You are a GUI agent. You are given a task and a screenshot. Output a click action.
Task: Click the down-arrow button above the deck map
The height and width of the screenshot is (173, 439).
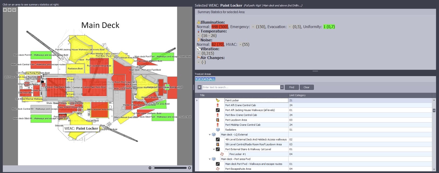point(14,10)
